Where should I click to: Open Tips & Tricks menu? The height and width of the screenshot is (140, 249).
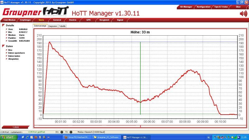point(221,7)
